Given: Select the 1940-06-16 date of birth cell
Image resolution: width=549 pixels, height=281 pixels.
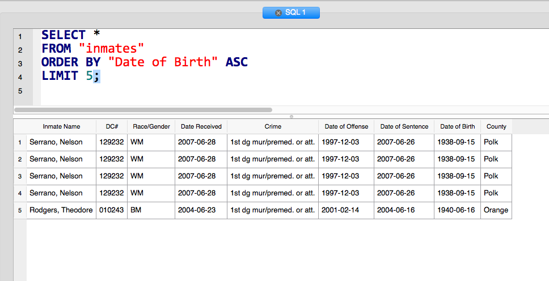Looking at the screenshot, I should 457,210.
